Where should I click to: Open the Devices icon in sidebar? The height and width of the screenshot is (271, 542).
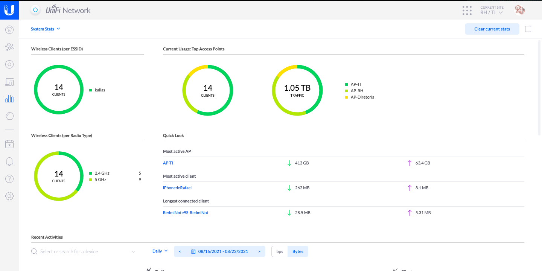[x=9, y=64]
